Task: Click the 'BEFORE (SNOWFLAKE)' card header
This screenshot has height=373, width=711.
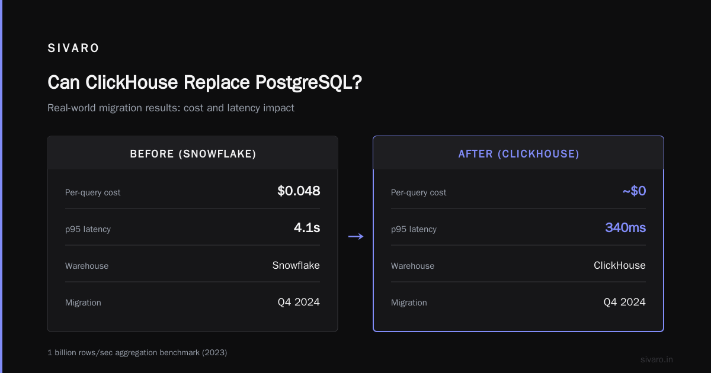Action: pos(193,154)
